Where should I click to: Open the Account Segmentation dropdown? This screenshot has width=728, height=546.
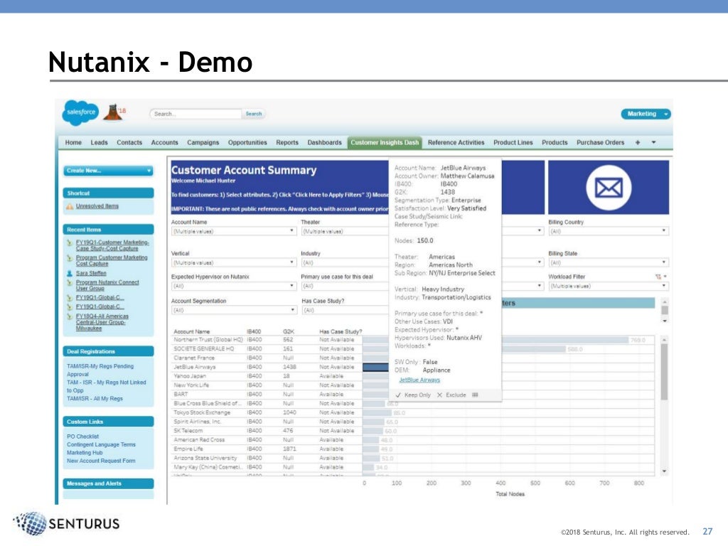pyautogui.click(x=233, y=310)
